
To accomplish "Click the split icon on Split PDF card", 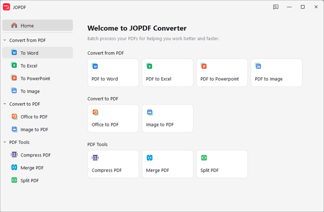I will click(204, 158).
